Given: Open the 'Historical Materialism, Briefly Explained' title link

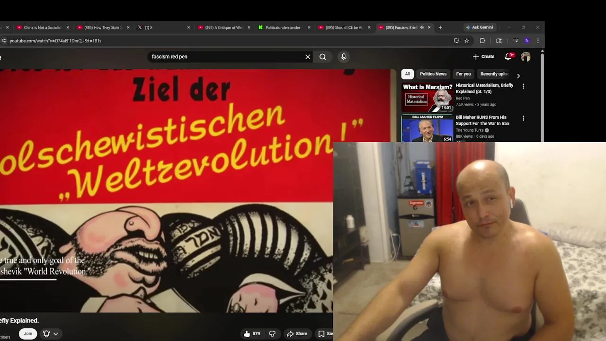Looking at the screenshot, I should (484, 89).
